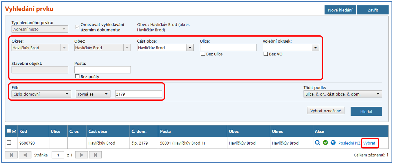Viewport: 393px width, 163px height.
Task: Click the 'Ulice' text input field
Action: (228, 47)
